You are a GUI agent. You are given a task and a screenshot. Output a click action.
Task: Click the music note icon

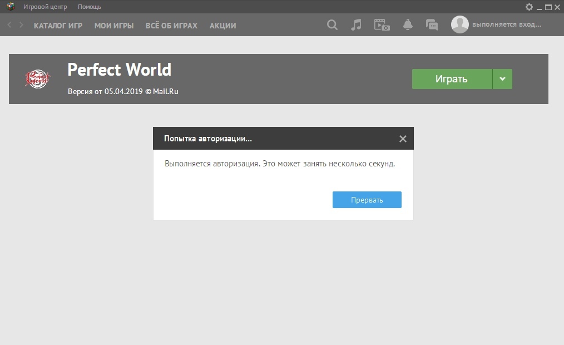(357, 25)
